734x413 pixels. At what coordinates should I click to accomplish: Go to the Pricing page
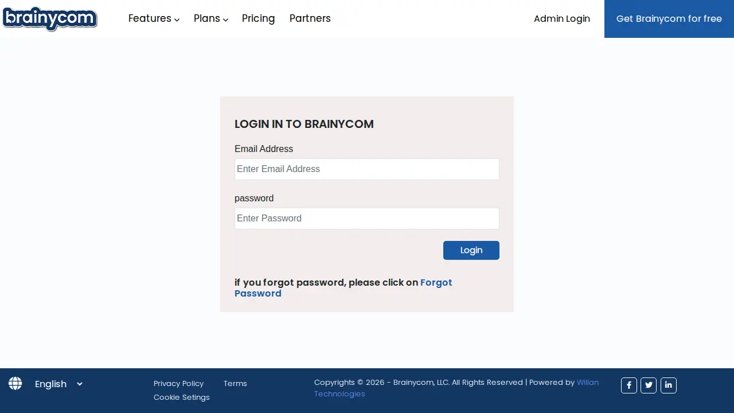point(258,18)
